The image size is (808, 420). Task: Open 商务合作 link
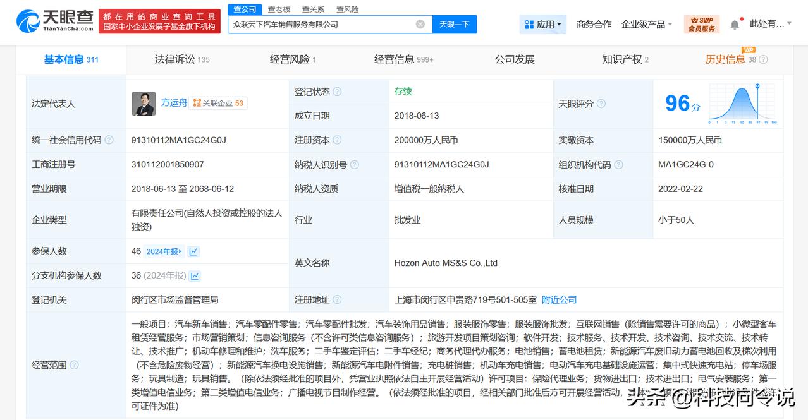point(594,24)
